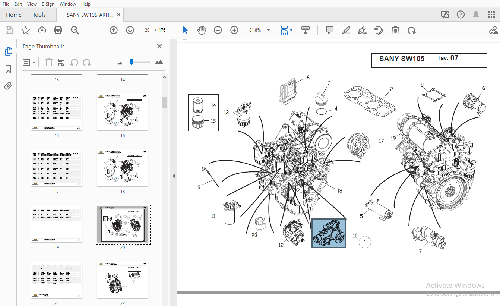Select the page 18 thumbnail
The height and width of the screenshot is (306, 500).
coord(123,168)
